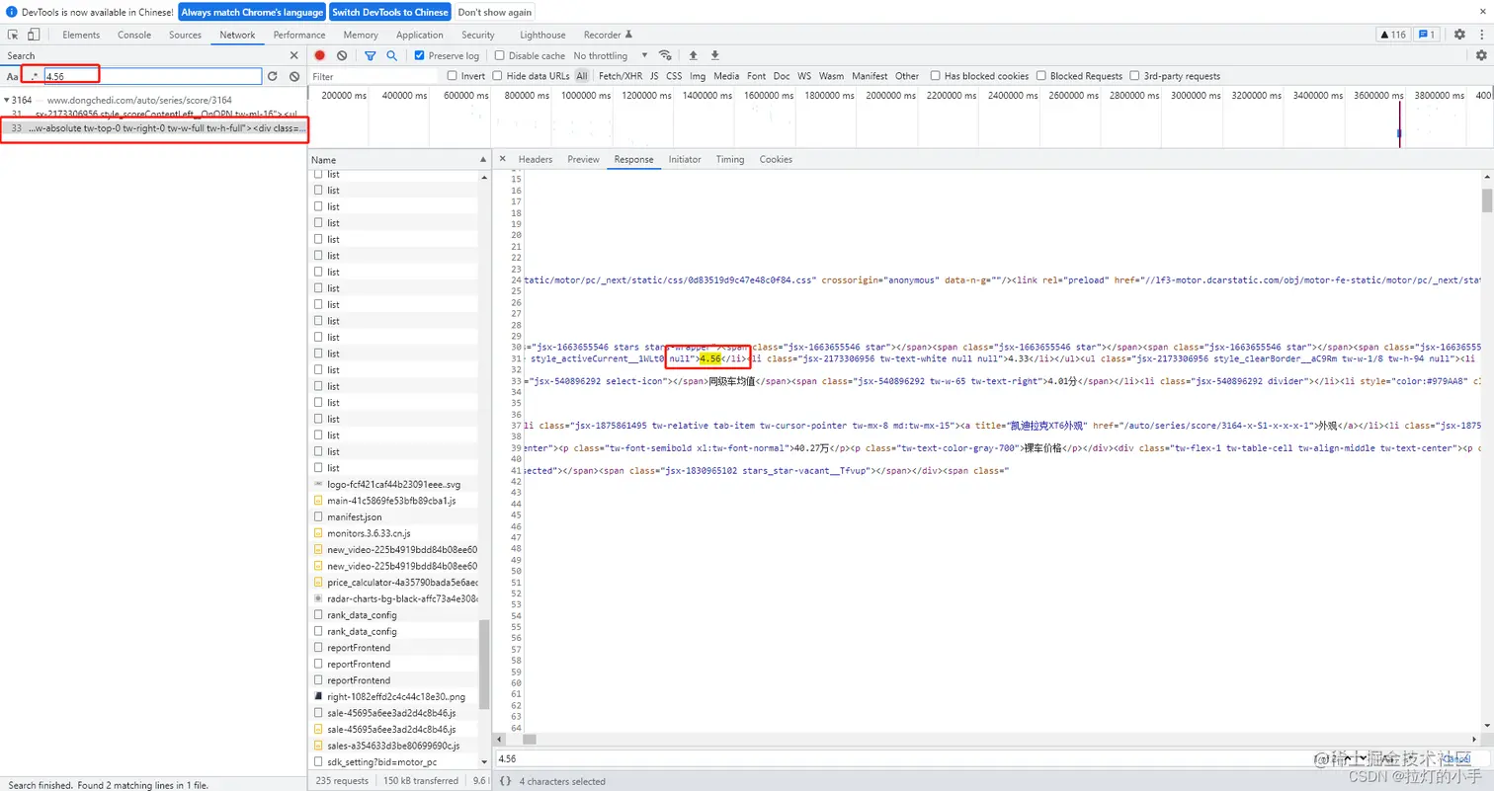The image size is (1494, 791).
Task: Click the 116 warnings badge
Action: coord(1392,35)
